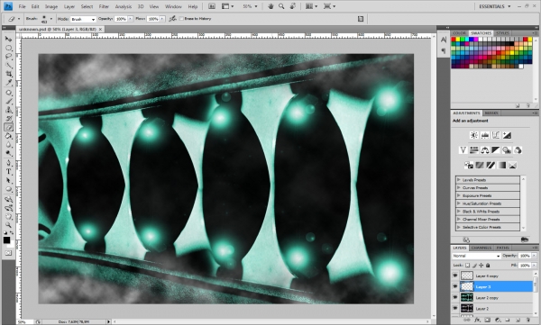Click the Black & White adjustment icon
Viewport: 541px width, 325px height.
pyautogui.click(x=496, y=150)
